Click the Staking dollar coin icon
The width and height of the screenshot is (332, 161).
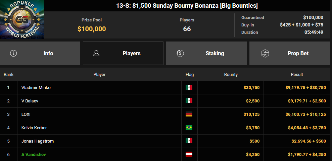coord(180,53)
